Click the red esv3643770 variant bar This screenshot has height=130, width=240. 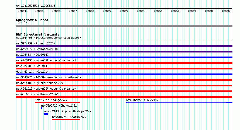(124, 80)
